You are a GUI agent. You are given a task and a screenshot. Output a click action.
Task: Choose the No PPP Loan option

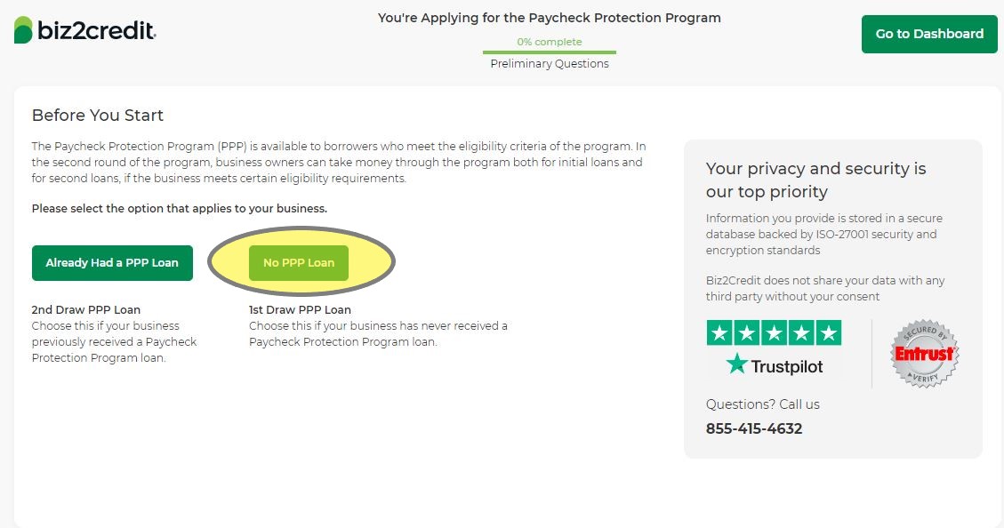tap(299, 263)
